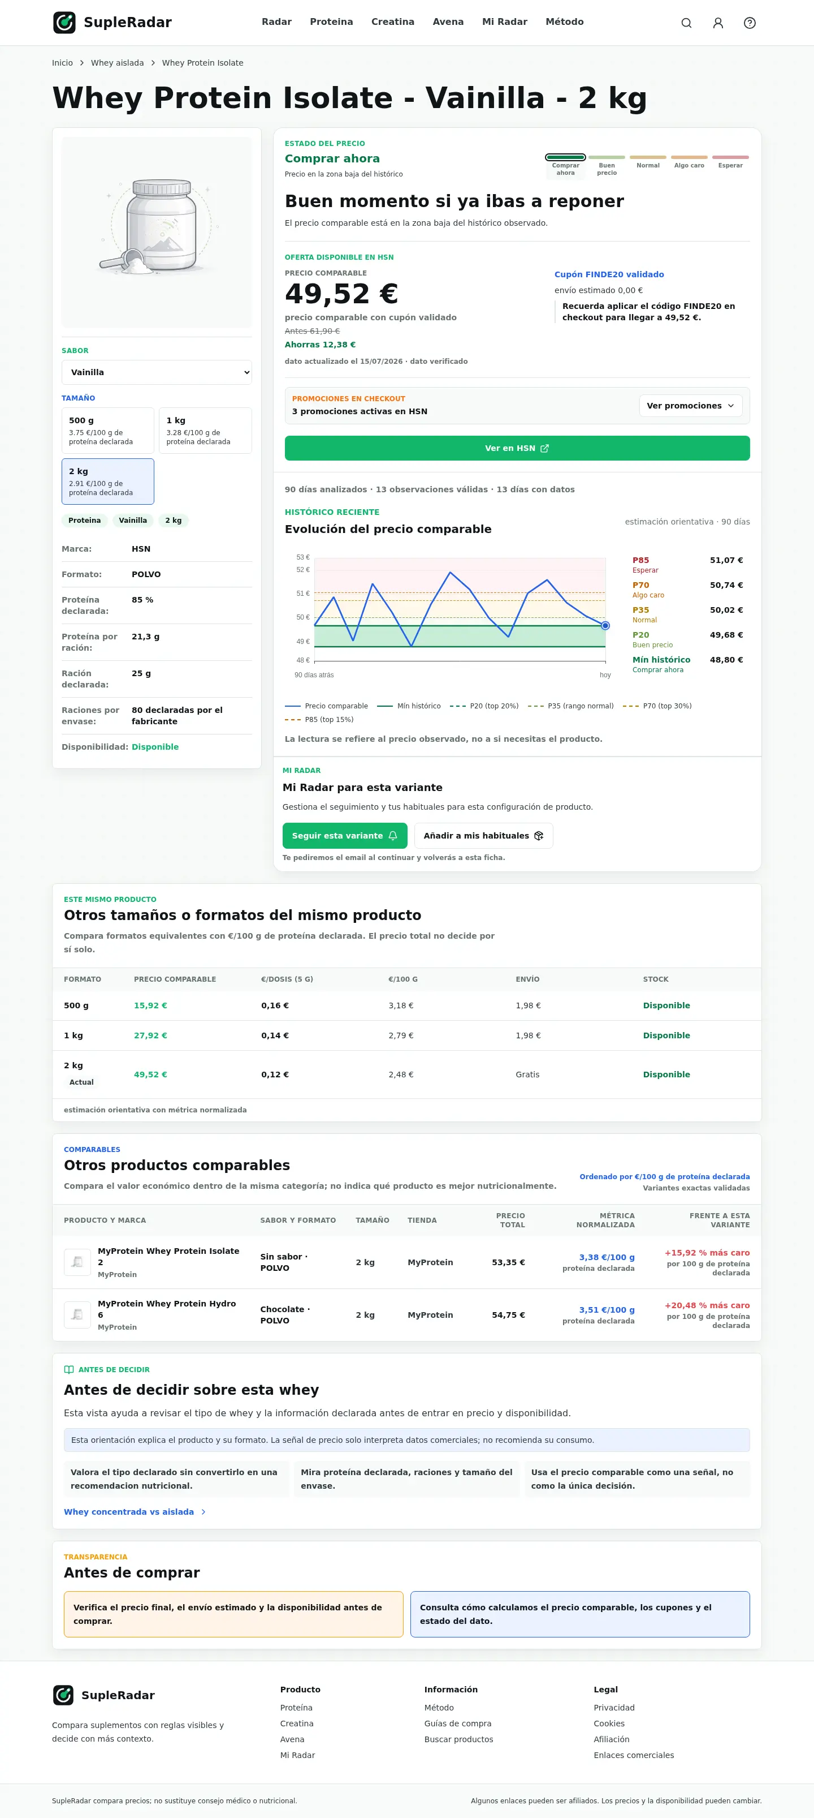Open the Proteína menu item

[331, 22]
